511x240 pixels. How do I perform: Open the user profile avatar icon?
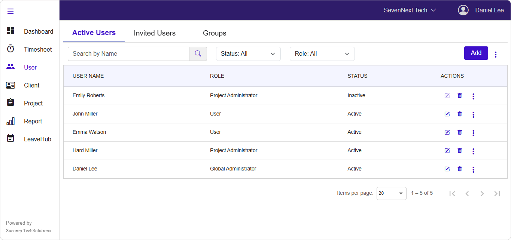(x=463, y=10)
